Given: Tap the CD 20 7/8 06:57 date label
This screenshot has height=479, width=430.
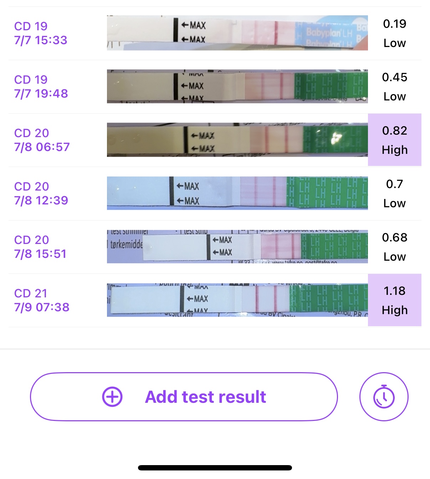Looking at the screenshot, I should coord(42,140).
